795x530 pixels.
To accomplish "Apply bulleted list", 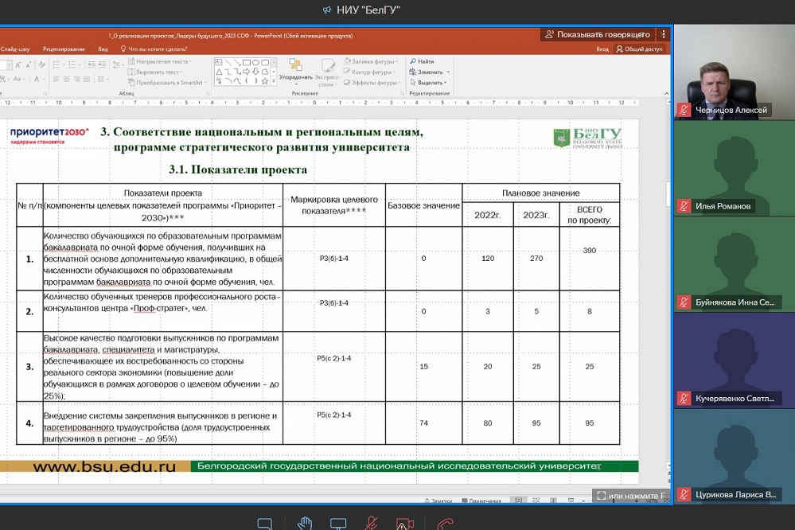I will (x=57, y=65).
